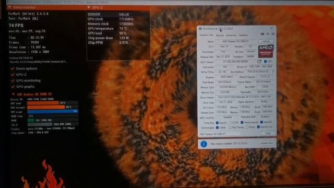Toggle the CUDA checkbox
Image resolution: width=334 pixels, height=188 pixels.
point(230,123)
